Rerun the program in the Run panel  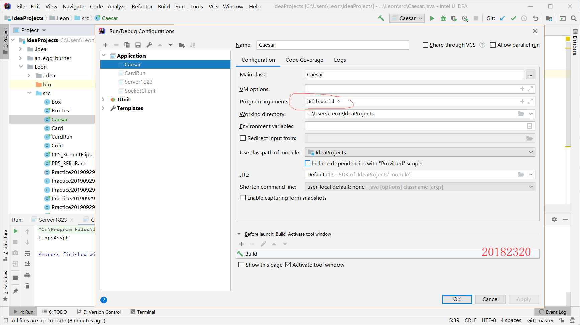coord(15,231)
